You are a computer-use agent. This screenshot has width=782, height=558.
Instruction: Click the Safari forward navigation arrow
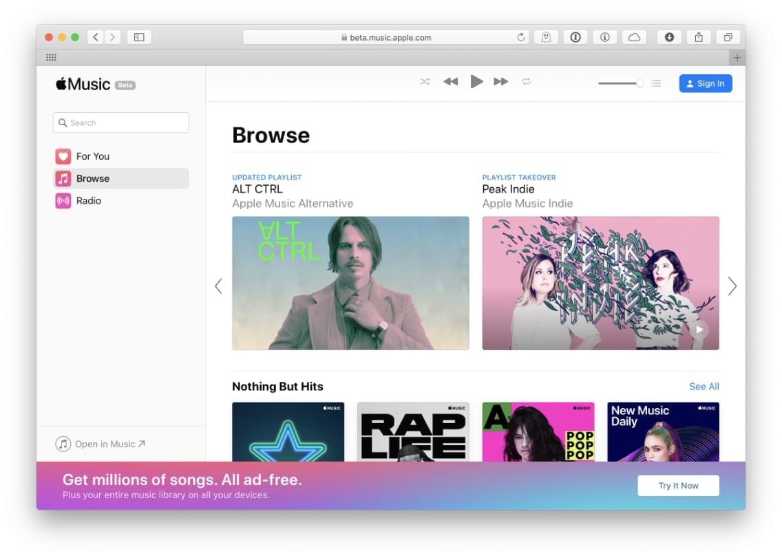112,37
